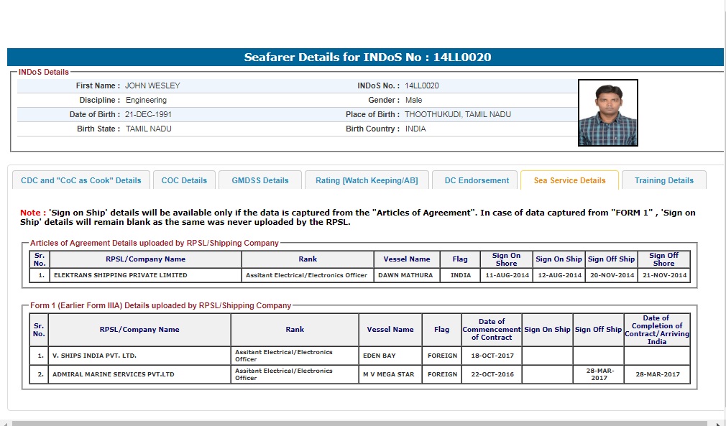Click the horizontal scrollbar at page bottom
This screenshot has height=426, width=726.
coord(359,423)
